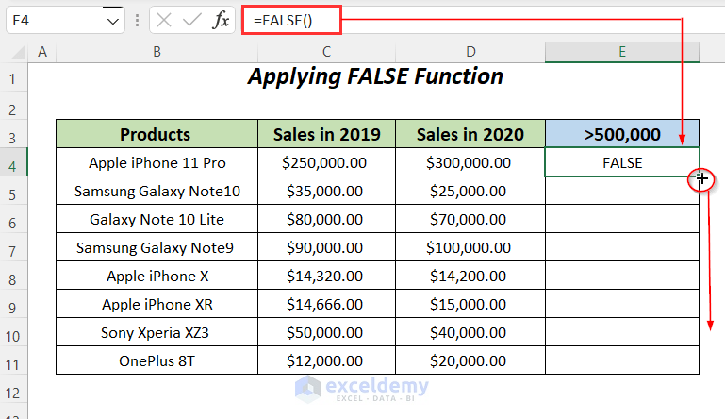Image resolution: width=725 pixels, height=419 pixels.
Task: Open Insert Function (fx) dialog
Action: point(221,21)
